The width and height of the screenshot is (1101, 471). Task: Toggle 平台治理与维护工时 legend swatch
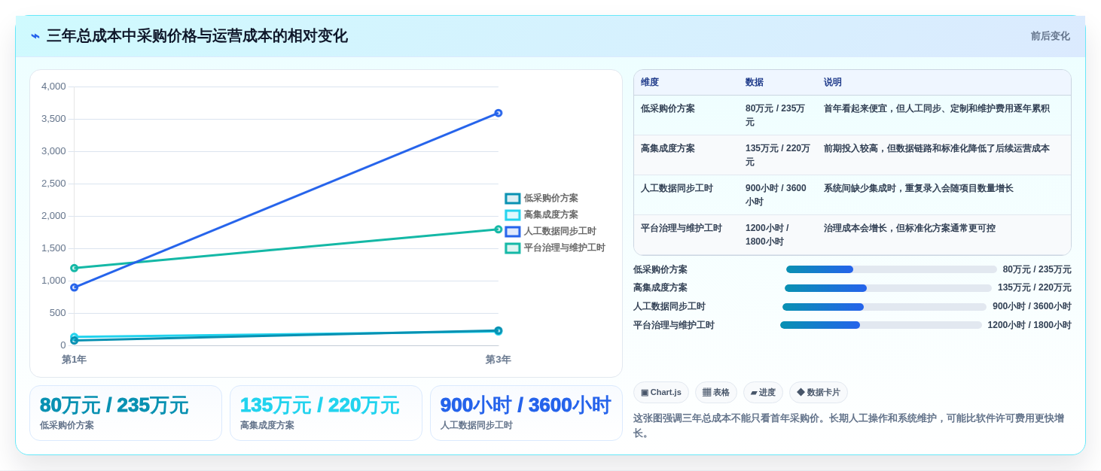[x=513, y=248]
